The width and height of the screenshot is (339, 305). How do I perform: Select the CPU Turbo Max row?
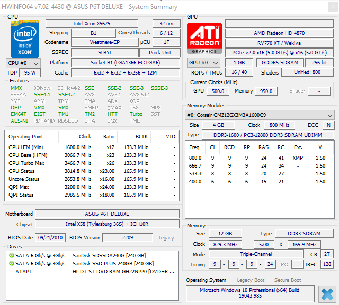pyautogui.click(x=92, y=163)
